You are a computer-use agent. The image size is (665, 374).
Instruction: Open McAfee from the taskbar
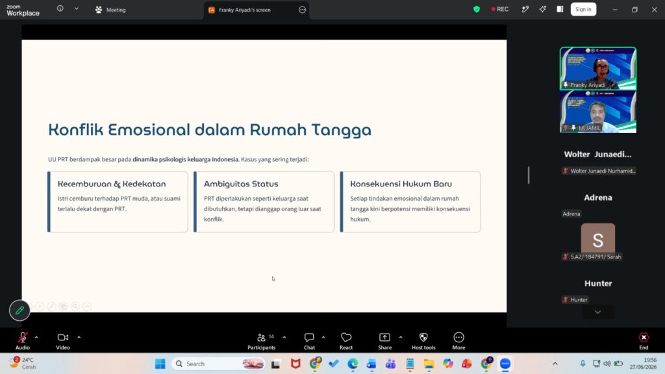pyautogui.click(x=295, y=364)
